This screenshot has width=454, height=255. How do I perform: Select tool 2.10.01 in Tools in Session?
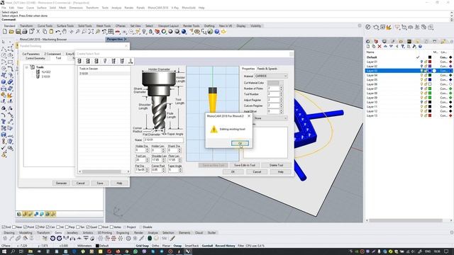pos(104,74)
